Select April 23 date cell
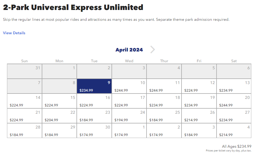Image resolution: width=261 pixels, height=159 pixels. [94, 116]
